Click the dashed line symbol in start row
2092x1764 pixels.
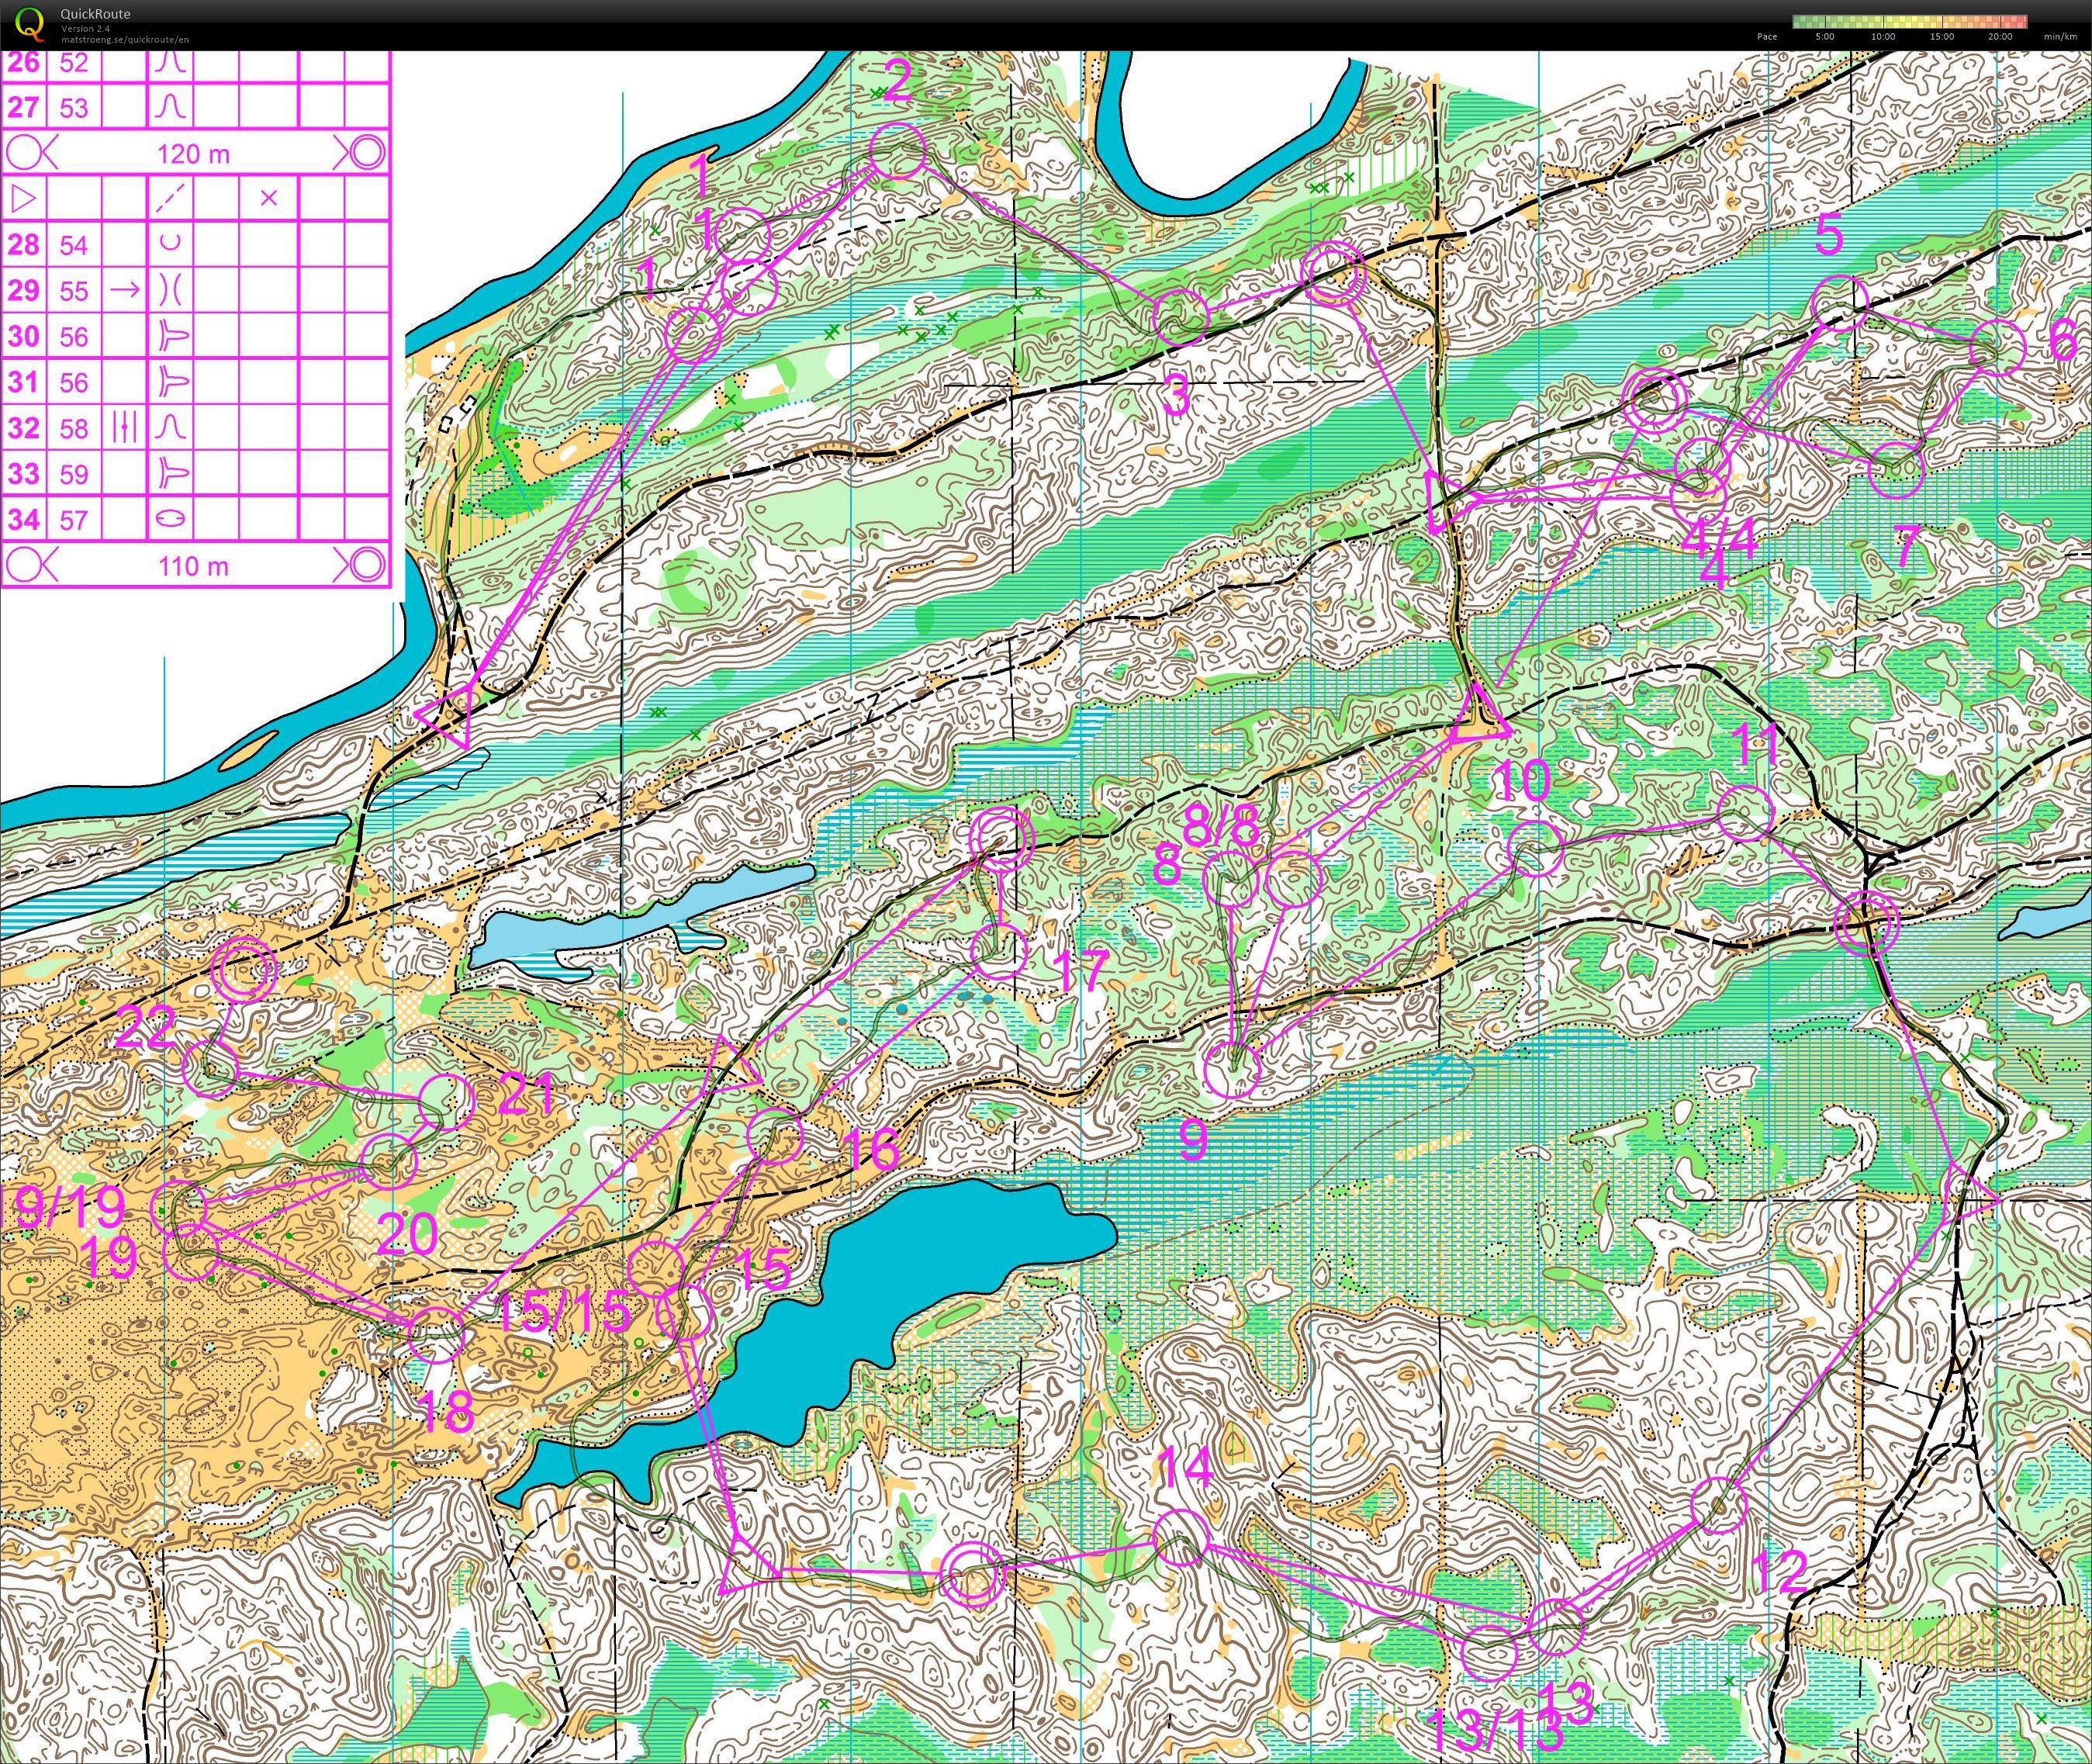point(171,198)
